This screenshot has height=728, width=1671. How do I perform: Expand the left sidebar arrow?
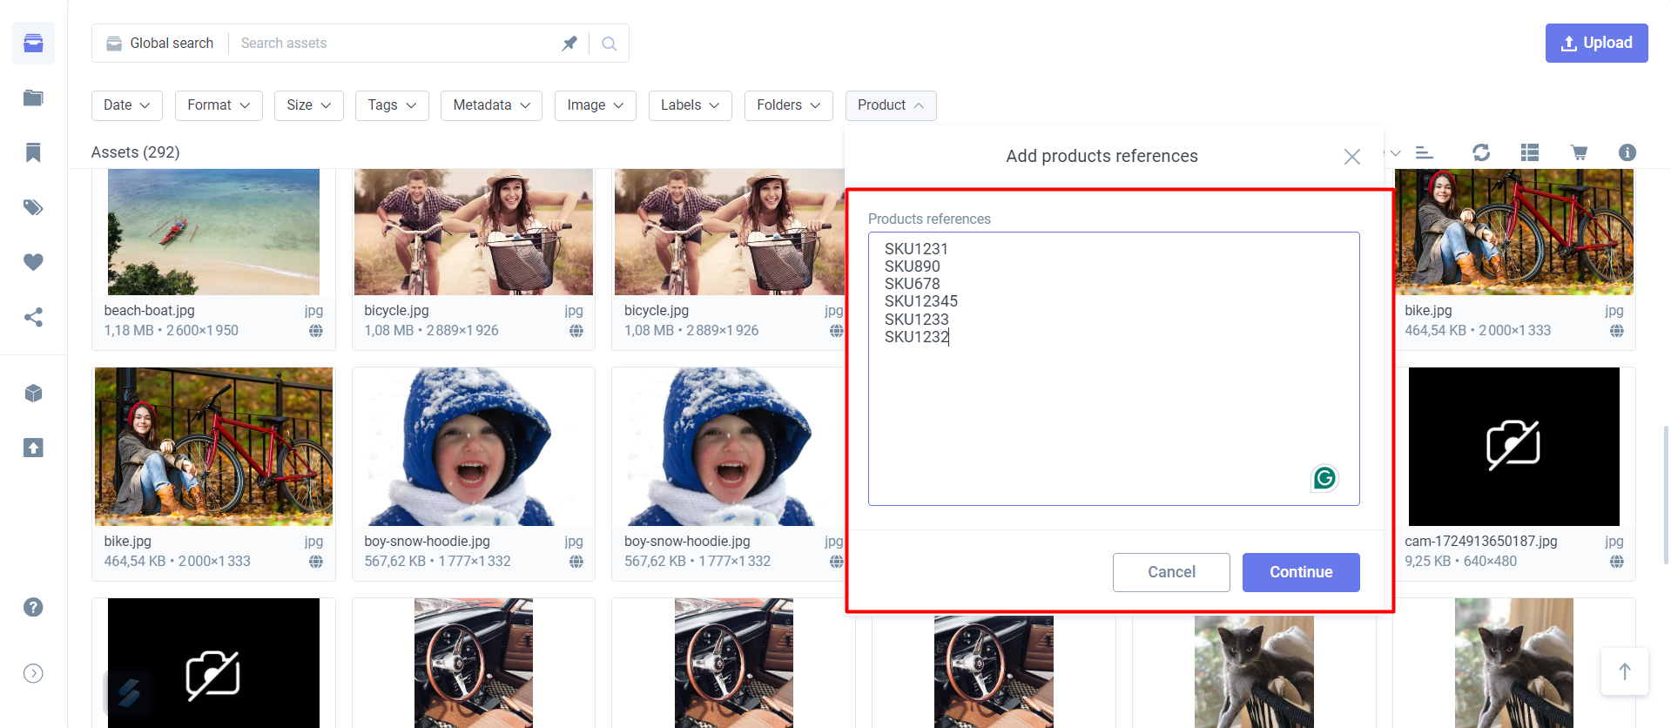(33, 673)
